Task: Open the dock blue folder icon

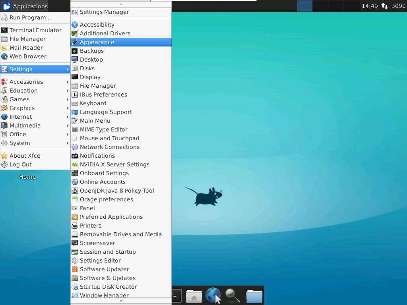Action: (254, 296)
